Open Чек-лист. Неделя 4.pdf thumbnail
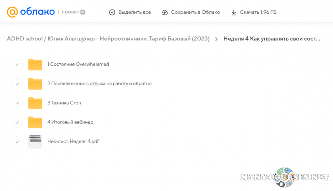 coord(35,141)
